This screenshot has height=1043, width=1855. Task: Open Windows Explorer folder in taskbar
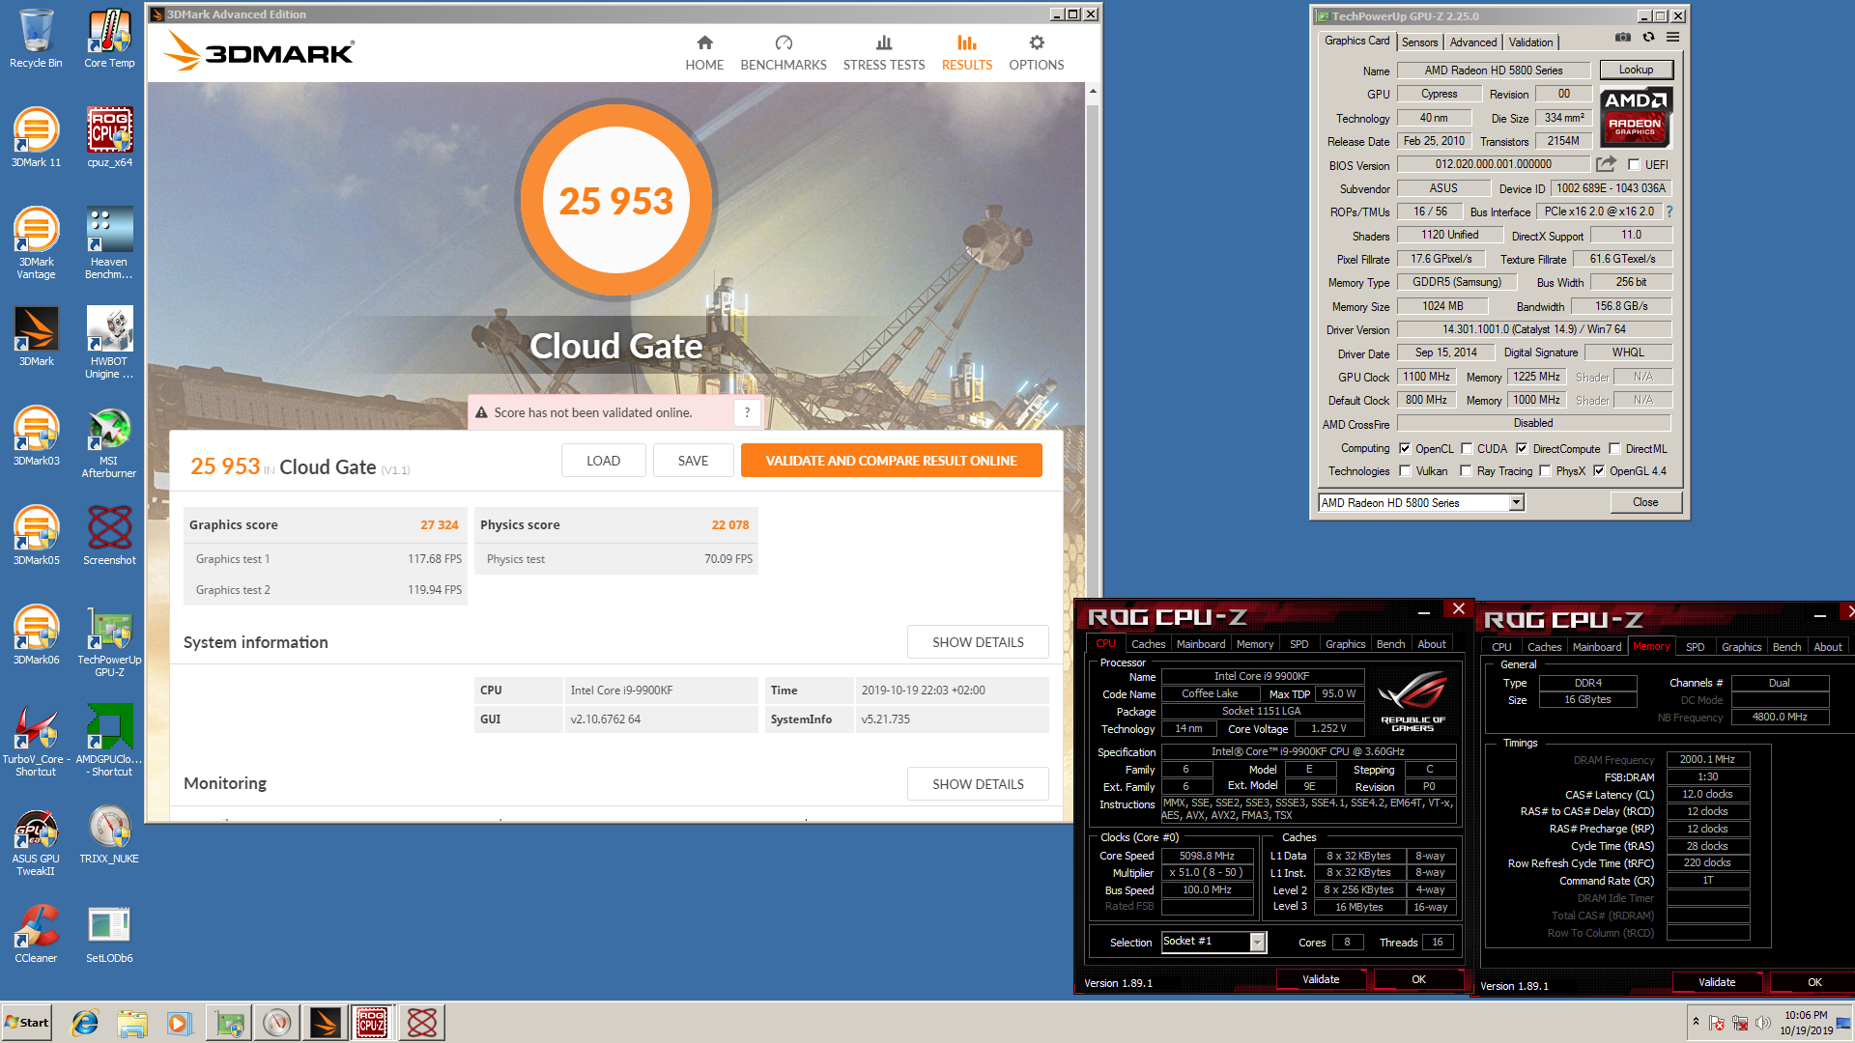132,1023
